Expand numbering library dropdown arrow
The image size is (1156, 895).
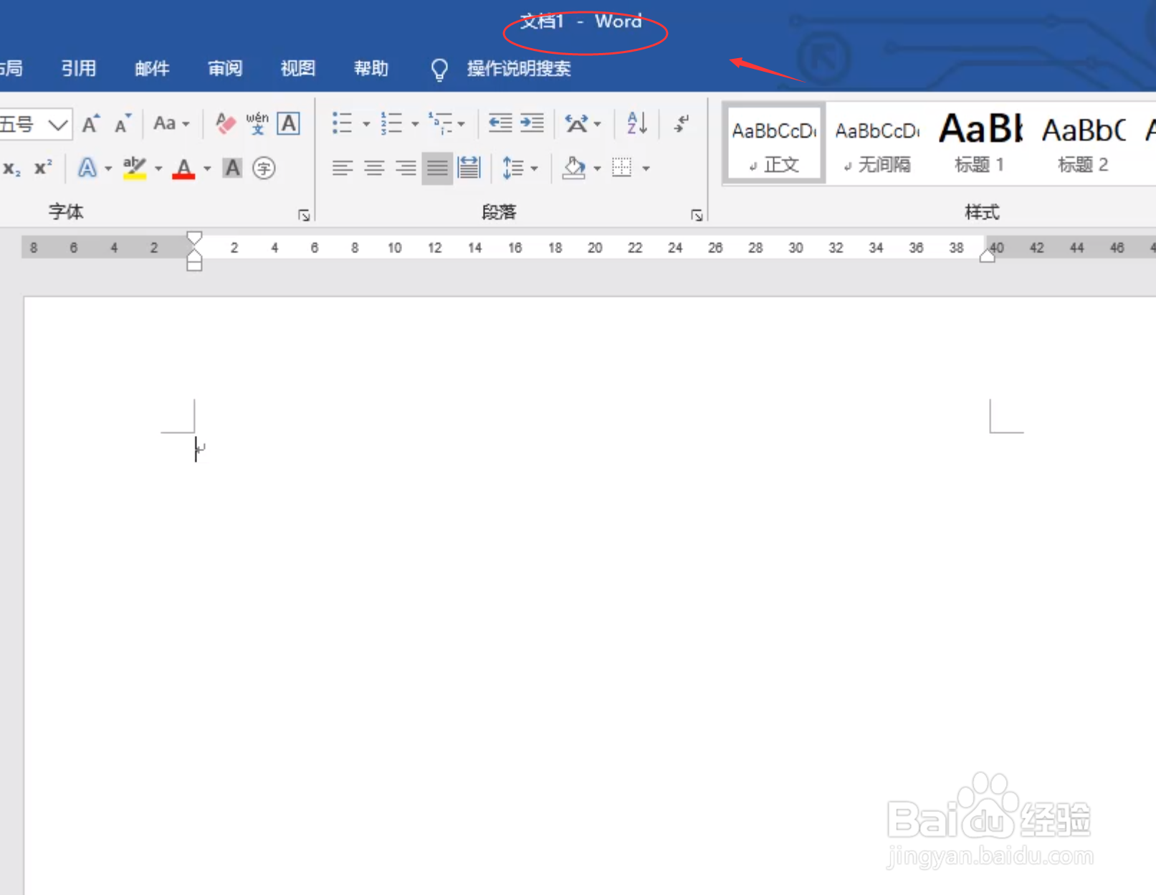coord(415,124)
